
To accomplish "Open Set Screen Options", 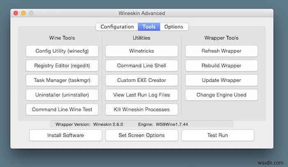I will 142,135.
